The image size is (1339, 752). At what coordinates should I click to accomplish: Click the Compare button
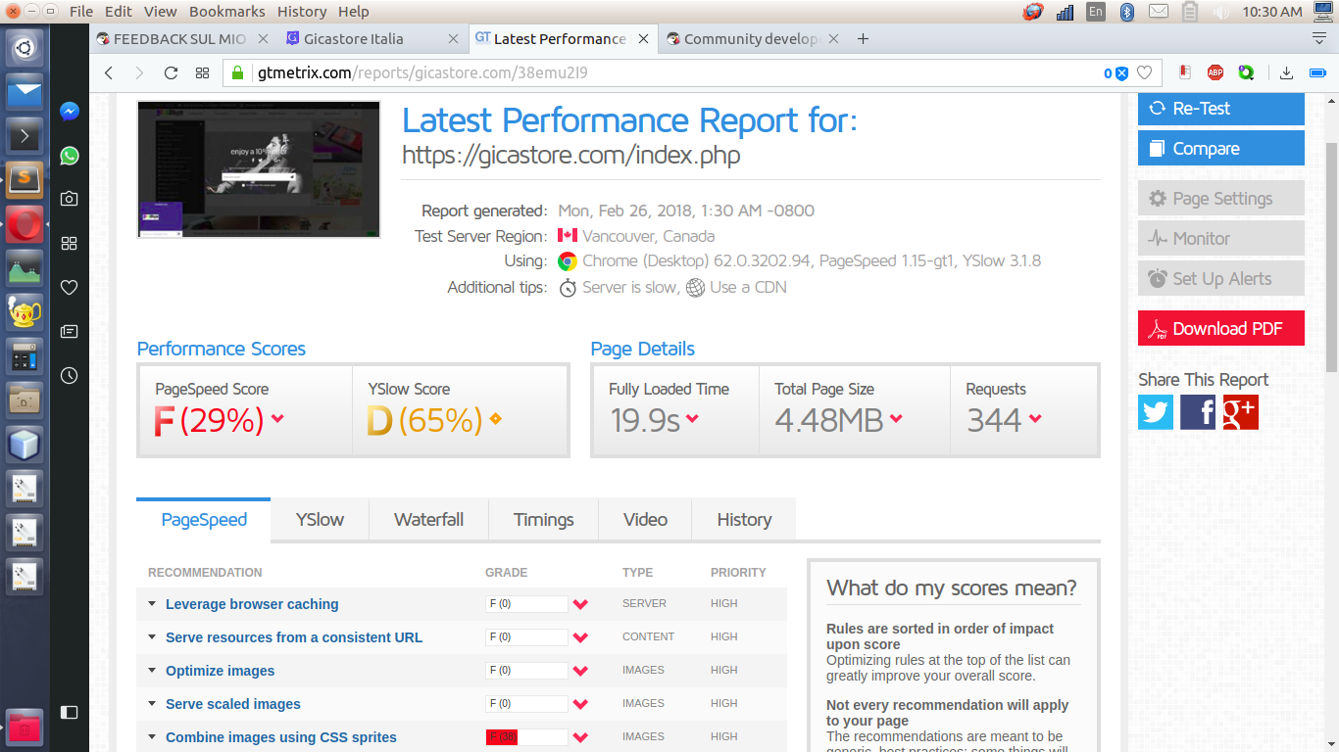coord(1221,149)
